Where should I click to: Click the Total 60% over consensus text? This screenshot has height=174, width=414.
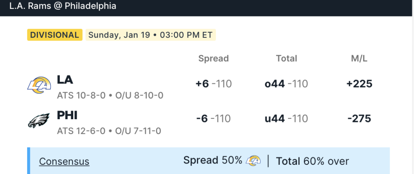click(312, 161)
